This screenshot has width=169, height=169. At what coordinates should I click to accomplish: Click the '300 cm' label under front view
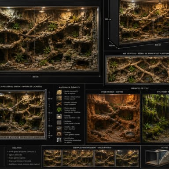point(35,77)
